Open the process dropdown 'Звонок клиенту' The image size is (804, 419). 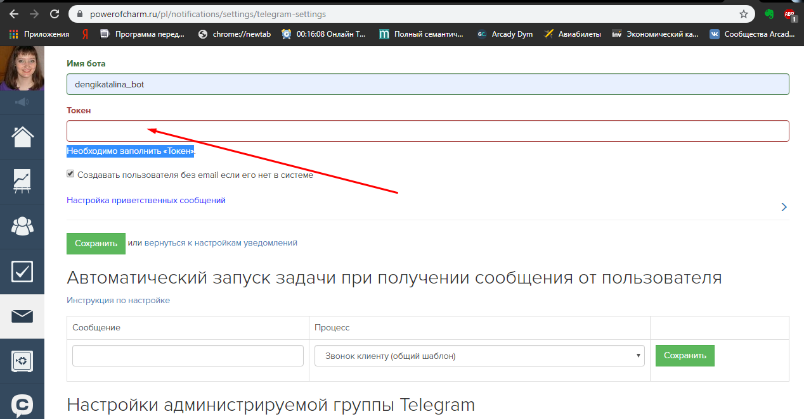(x=479, y=356)
